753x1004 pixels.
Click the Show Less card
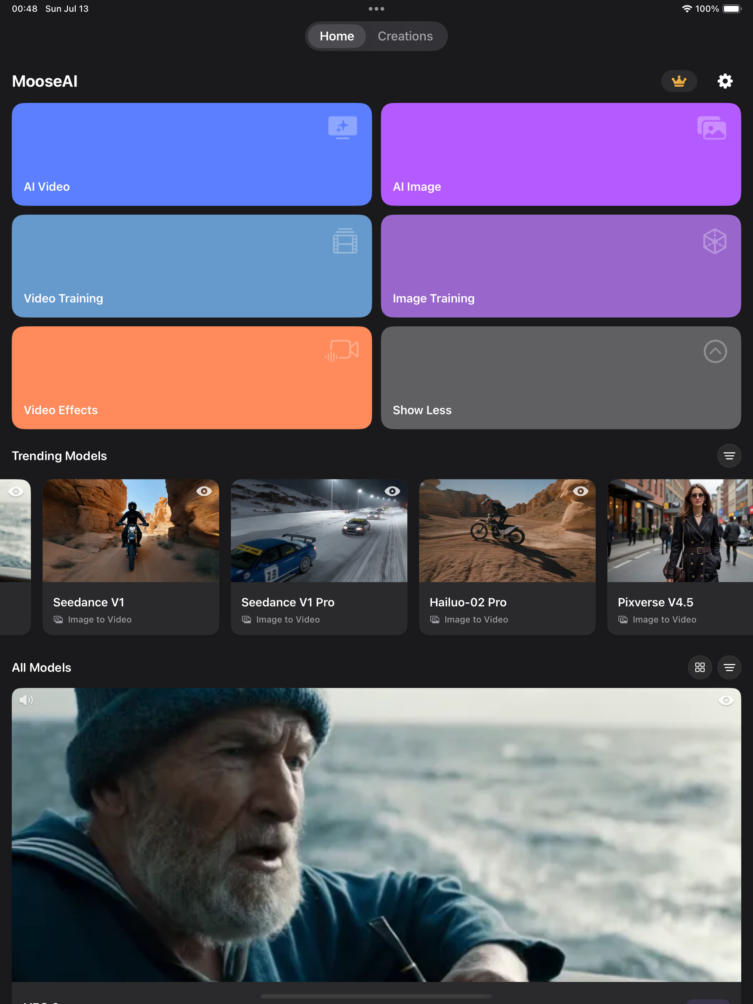pyautogui.click(x=561, y=378)
